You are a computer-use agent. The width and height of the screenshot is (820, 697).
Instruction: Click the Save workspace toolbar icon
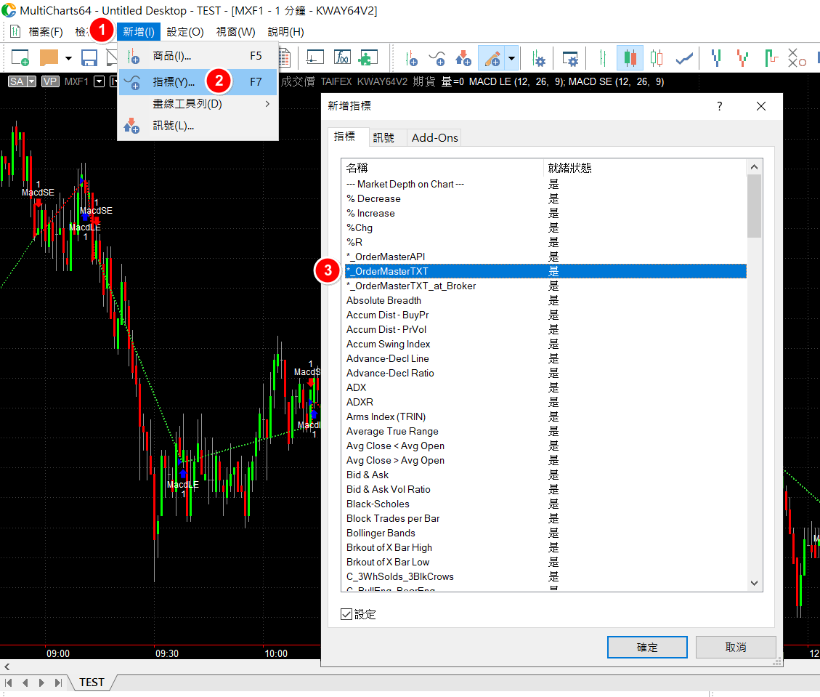click(89, 58)
